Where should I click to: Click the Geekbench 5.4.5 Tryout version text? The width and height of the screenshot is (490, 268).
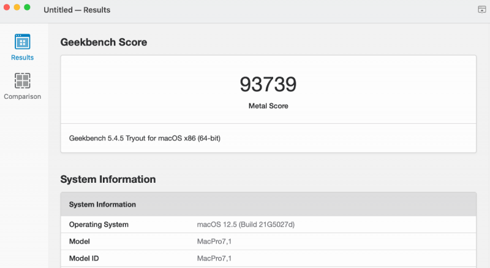145,138
